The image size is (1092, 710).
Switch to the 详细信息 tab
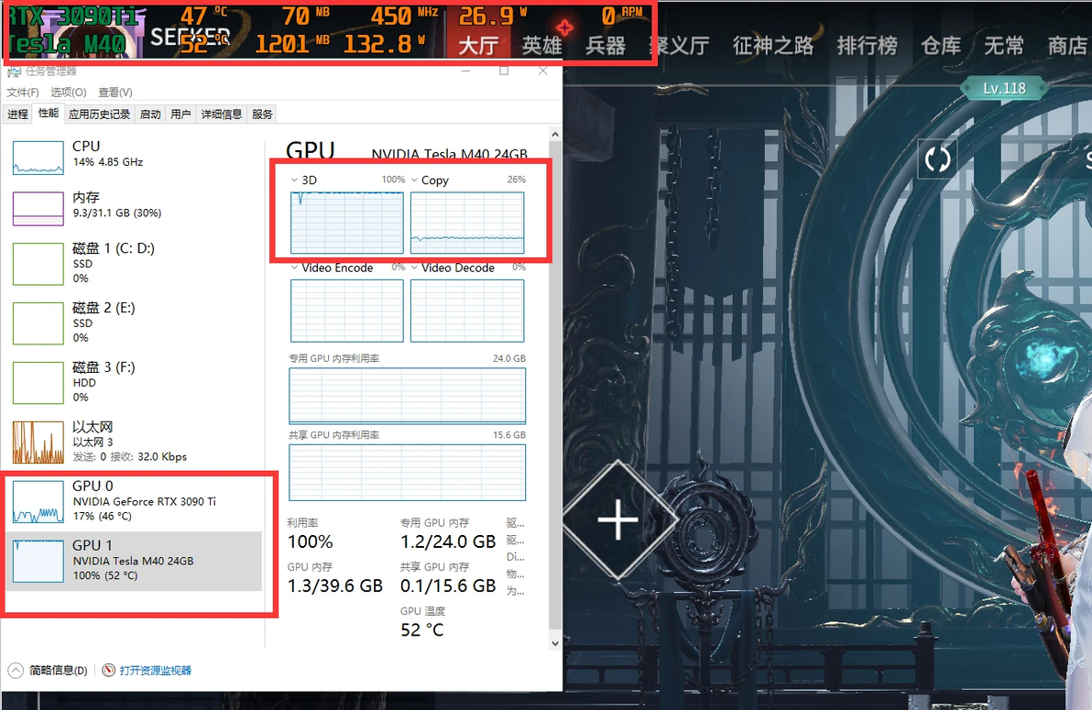coord(222,115)
